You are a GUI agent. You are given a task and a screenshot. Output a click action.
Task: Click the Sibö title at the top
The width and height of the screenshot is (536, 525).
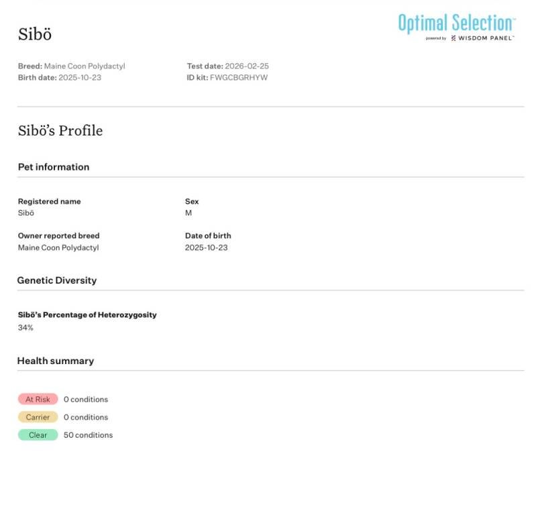click(x=35, y=34)
